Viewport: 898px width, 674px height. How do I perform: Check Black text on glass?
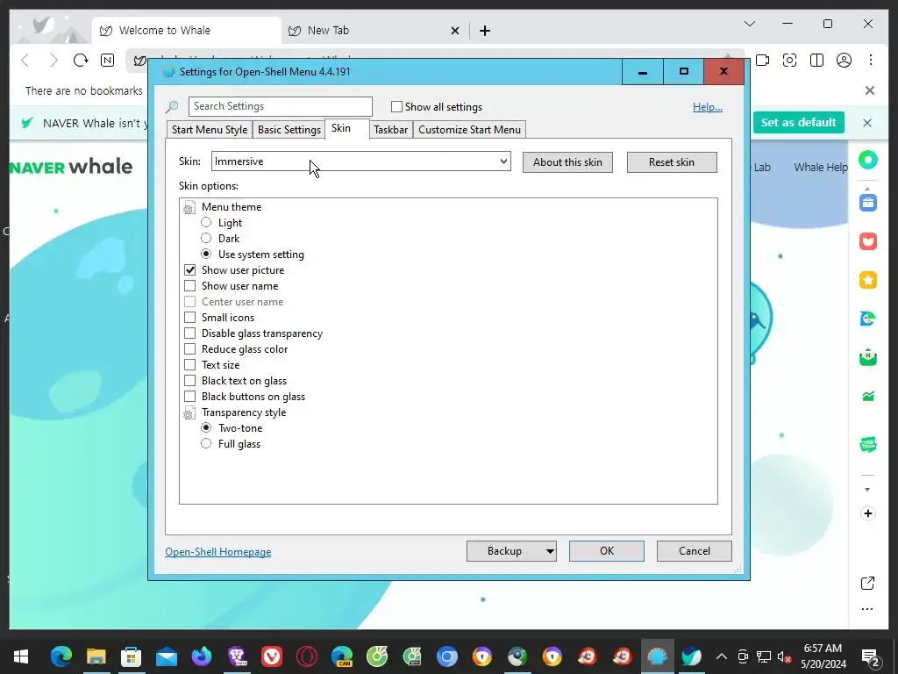[x=189, y=380]
